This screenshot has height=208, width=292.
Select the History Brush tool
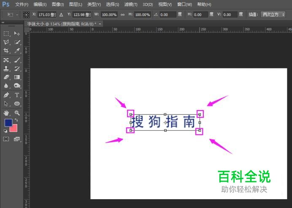pyautogui.click(x=17, y=68)
